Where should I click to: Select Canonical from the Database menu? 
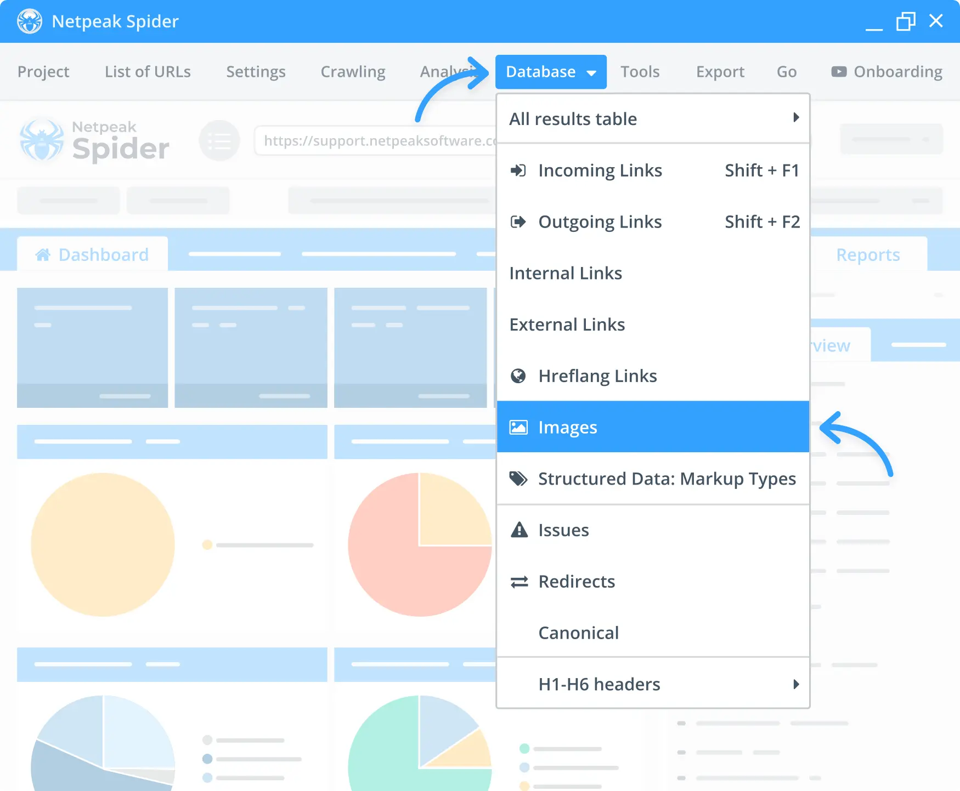[653, 633]
